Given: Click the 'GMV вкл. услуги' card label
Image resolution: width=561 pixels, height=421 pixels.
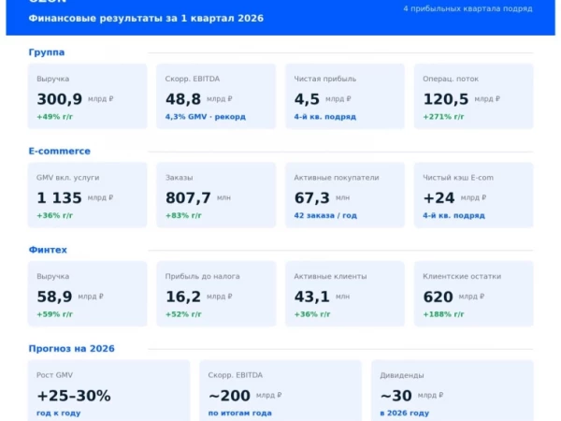Looking at the screenshot, I should coord(68,178).
